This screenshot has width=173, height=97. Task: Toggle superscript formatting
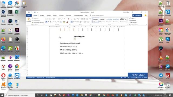point(58,22)
